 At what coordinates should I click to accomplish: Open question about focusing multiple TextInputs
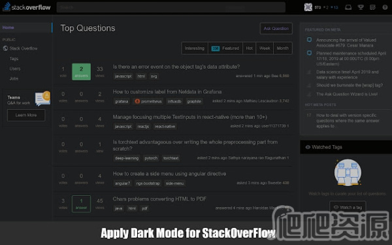pyautogui.click(x=189, y=117)
